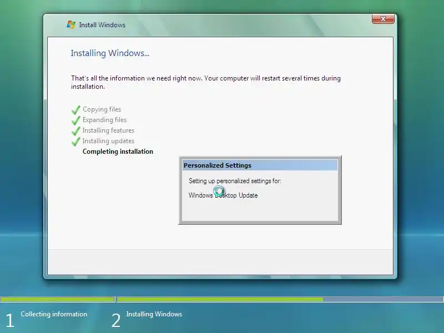Click the Windows flag logo in title bar
The width and height of the screenshot is (444, 333).
(71, 24)
